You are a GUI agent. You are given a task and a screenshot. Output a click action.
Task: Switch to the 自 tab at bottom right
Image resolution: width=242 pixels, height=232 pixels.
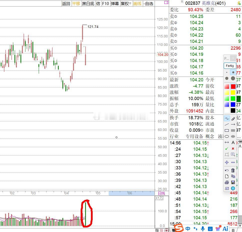pyautogui.click(x=233, y=230)
